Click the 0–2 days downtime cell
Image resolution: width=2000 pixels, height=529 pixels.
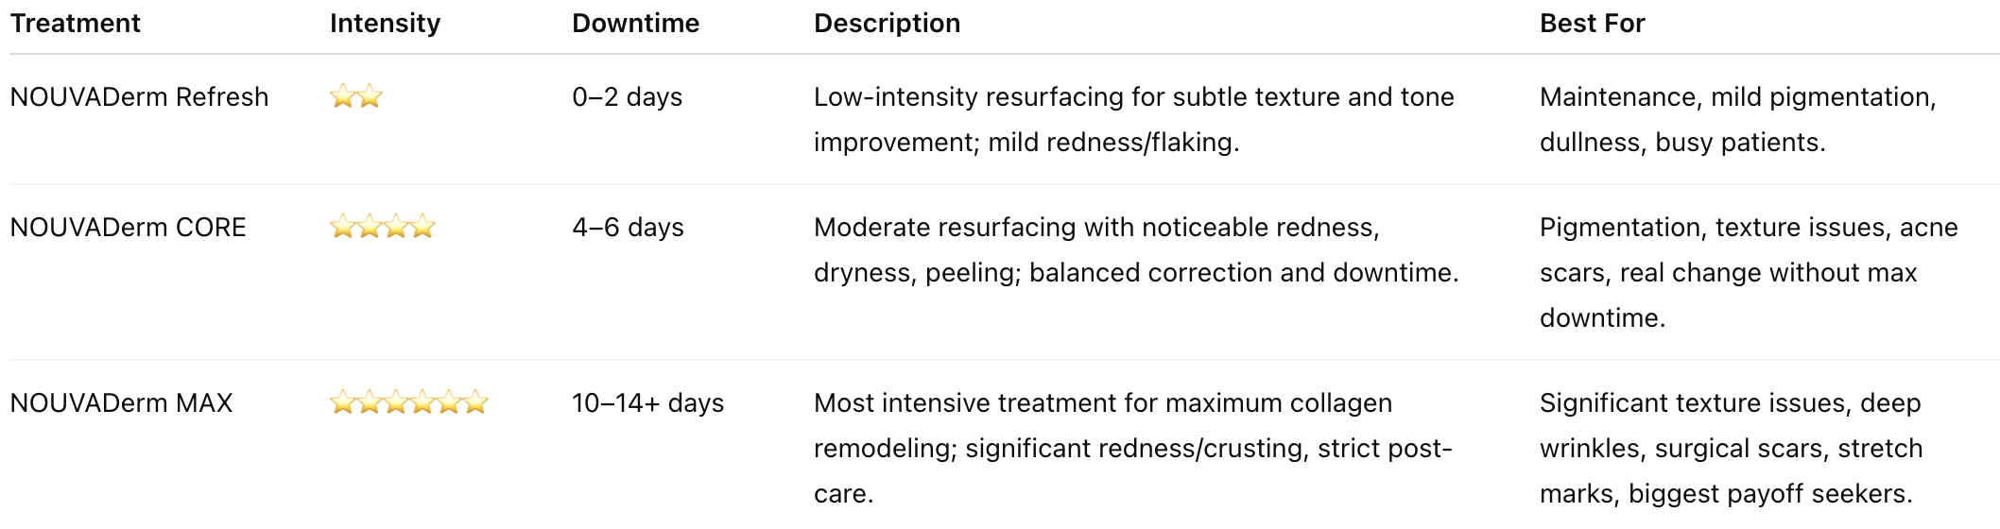point(627,97)
